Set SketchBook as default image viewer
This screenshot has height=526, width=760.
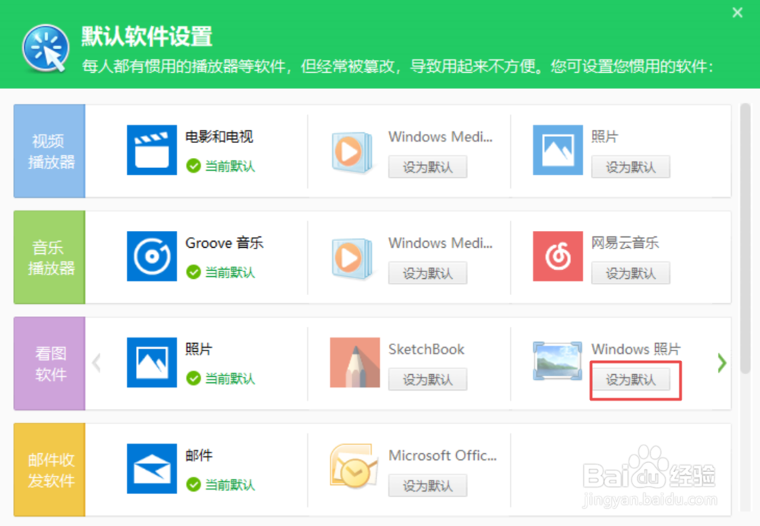427,379
